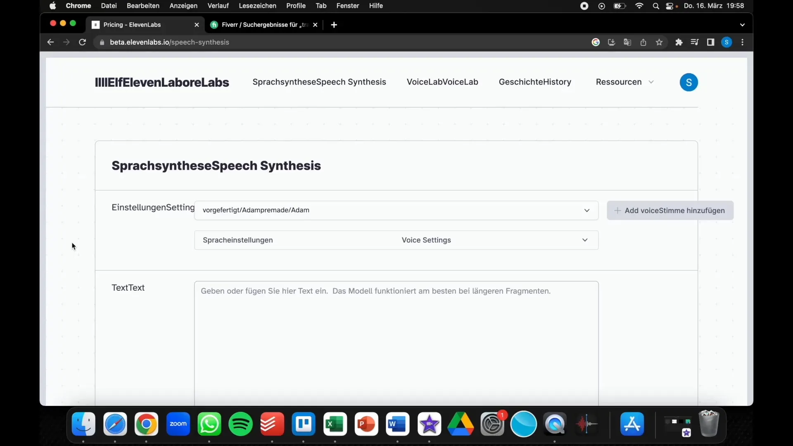This screenshot has height=446, width=793.
Task: Launch Spotify from the dock
Action: tap(241, 424)
